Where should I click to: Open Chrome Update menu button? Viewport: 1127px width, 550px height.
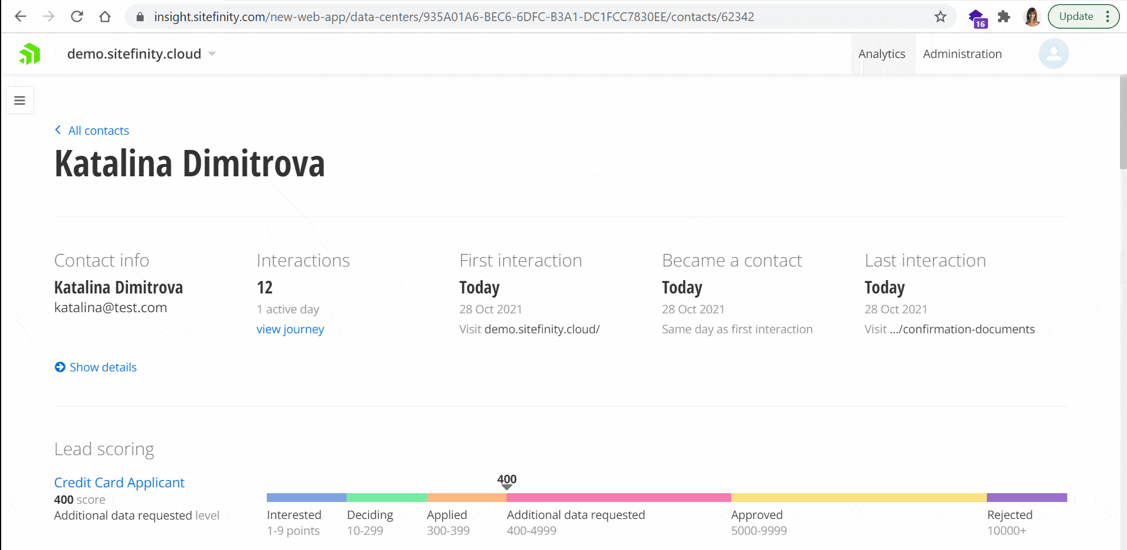(x=1083, y=16)
